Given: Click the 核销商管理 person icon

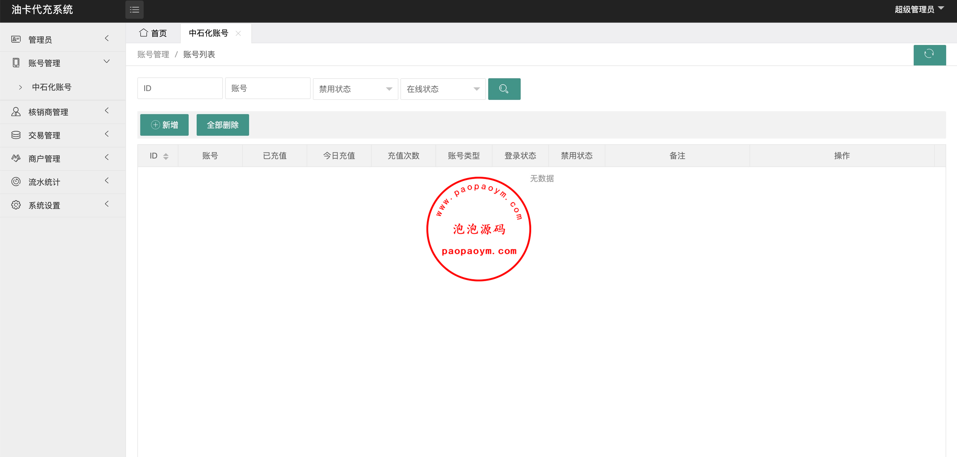Looking at the screenshot, I should 16,112.
